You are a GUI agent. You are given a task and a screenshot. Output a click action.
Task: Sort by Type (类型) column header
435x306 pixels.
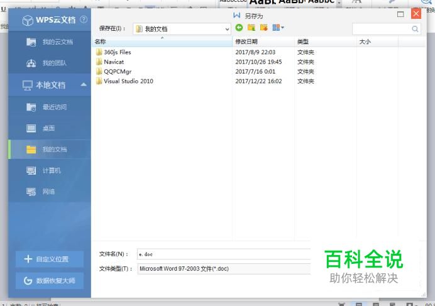click(x=326, y=41)
